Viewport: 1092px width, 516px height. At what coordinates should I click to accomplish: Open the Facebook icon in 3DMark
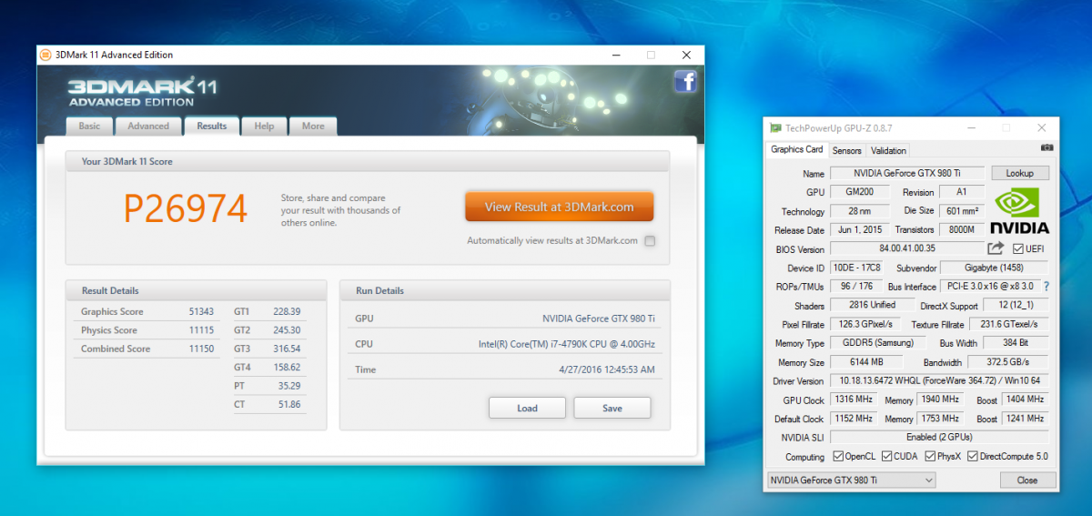(685, 82)
